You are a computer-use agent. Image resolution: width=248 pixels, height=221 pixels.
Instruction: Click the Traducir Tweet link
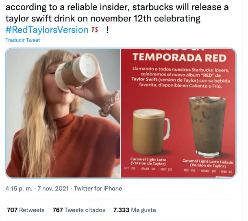(23, 40)
